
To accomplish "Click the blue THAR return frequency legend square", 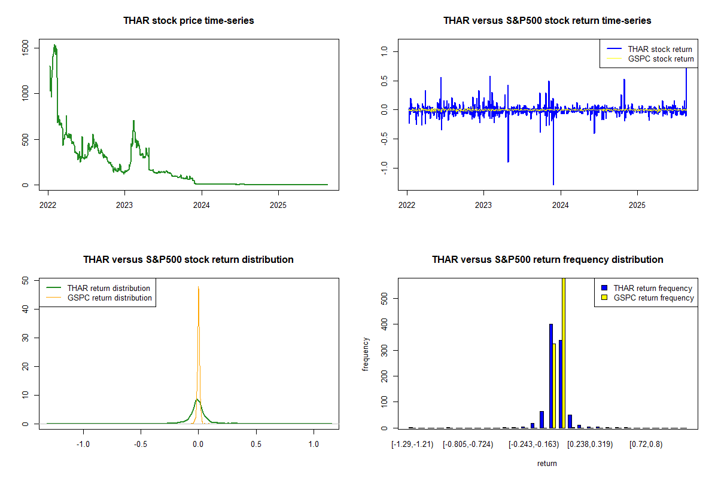I will coord(604,288).
